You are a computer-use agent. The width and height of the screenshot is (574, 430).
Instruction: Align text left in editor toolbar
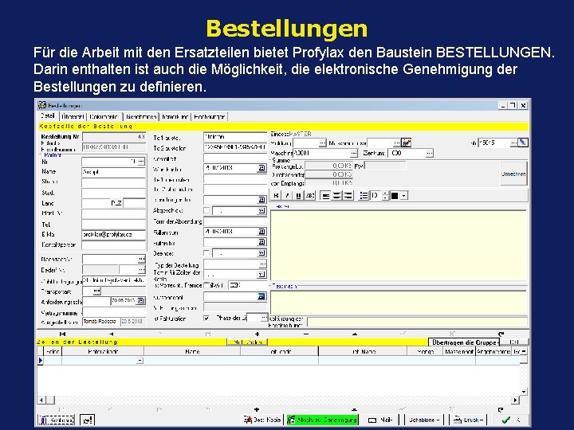(325, 196)
